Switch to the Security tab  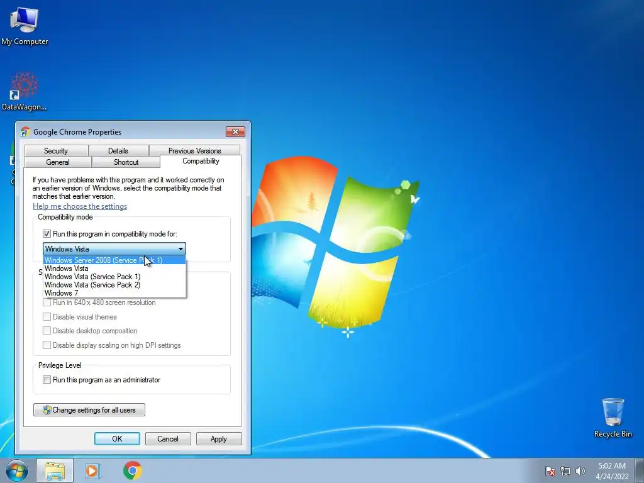pos(56,151)
